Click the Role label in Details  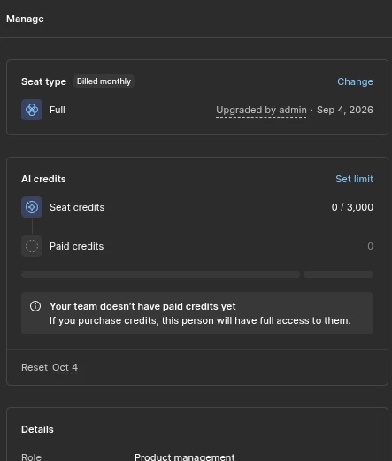pos(31,457)
